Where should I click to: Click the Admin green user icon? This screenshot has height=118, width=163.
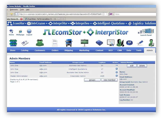click(151, 43)
